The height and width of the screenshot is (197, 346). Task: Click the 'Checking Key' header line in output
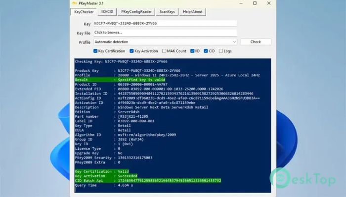(121, 62)
